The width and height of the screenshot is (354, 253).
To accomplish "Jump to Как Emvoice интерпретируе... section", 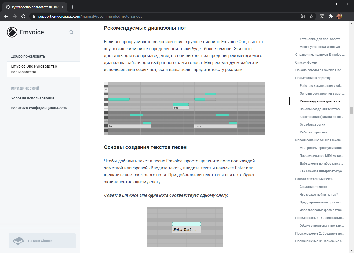I will pos(322,171).
